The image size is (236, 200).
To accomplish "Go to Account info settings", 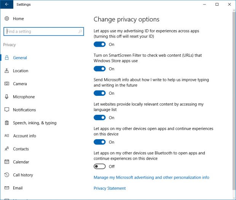I will pos(24,136).
